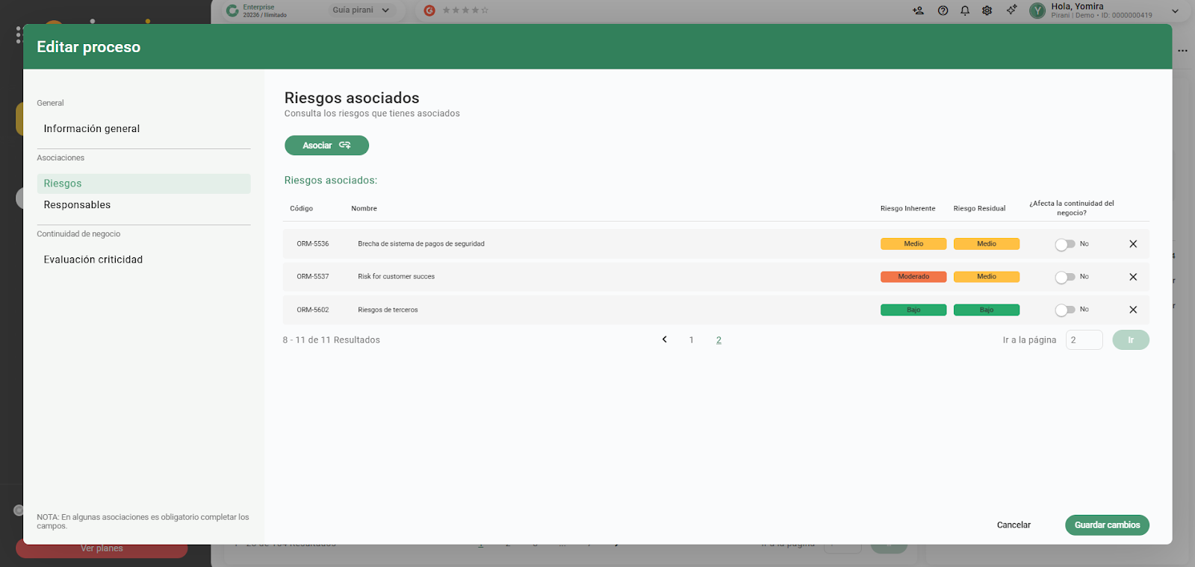
Task: Click Guardar cambios button
Action: [1107, 525]
